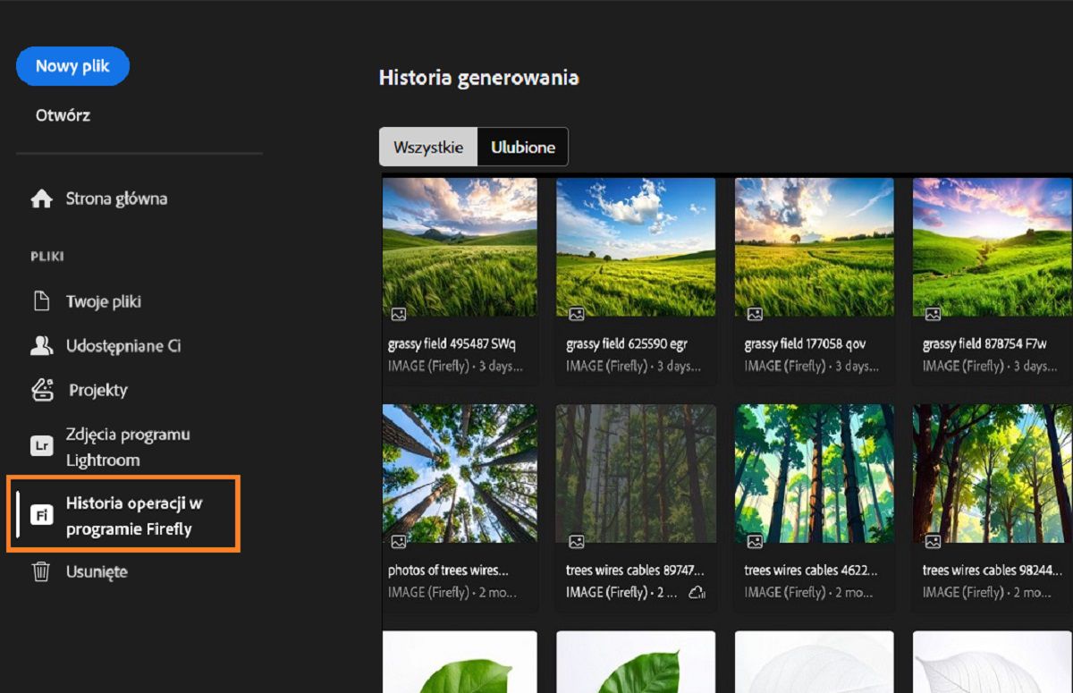Image resolution: width=1073 pixels, height=693 pixels.
Task: Go to Strona główna via house icon
Action: (42, 199)
